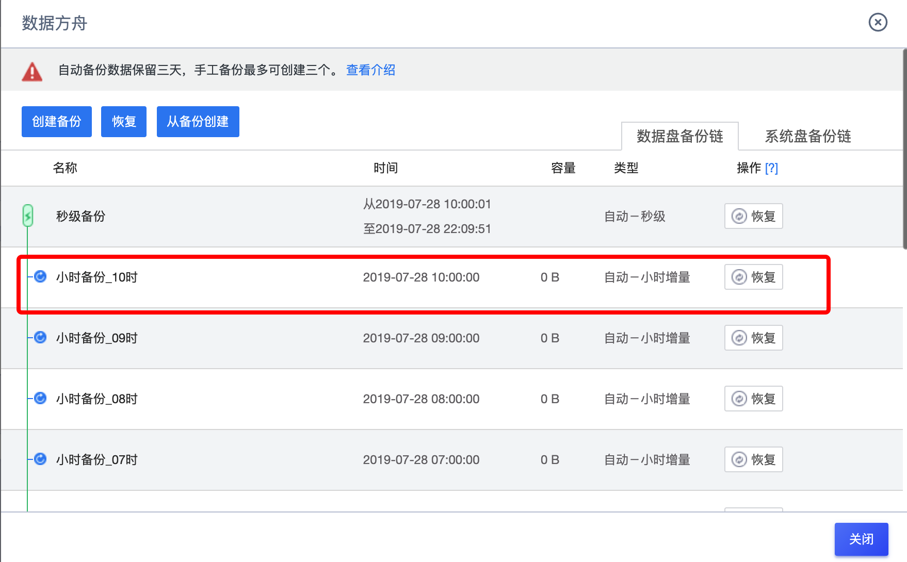907x562 pixels.
Task: Click the blue node icon for 小时备份_09时
Action: click(x=40, y=337)
